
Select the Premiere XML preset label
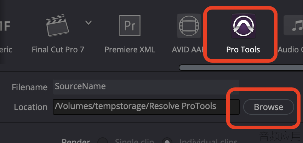130,50
